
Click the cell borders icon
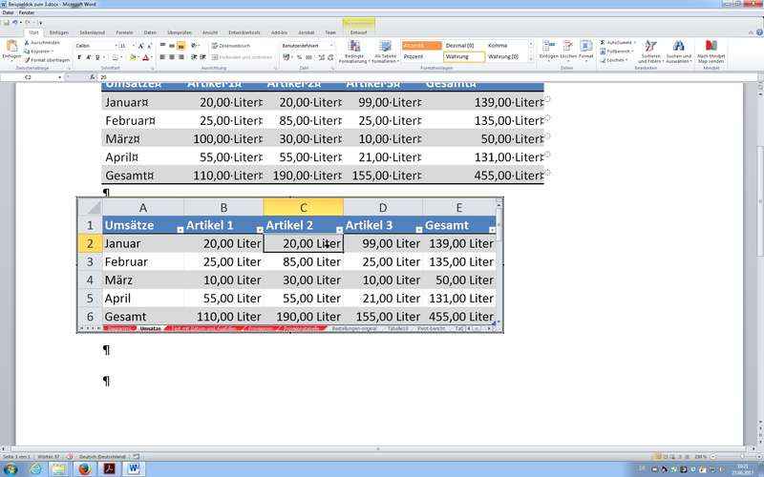click(x=115, y=57)
